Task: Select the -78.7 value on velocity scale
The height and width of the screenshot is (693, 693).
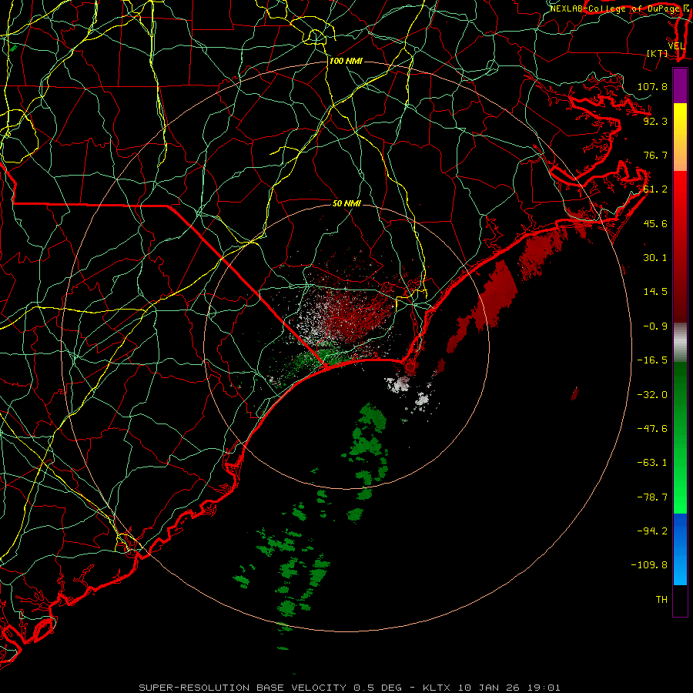Action: pos(652,497)
